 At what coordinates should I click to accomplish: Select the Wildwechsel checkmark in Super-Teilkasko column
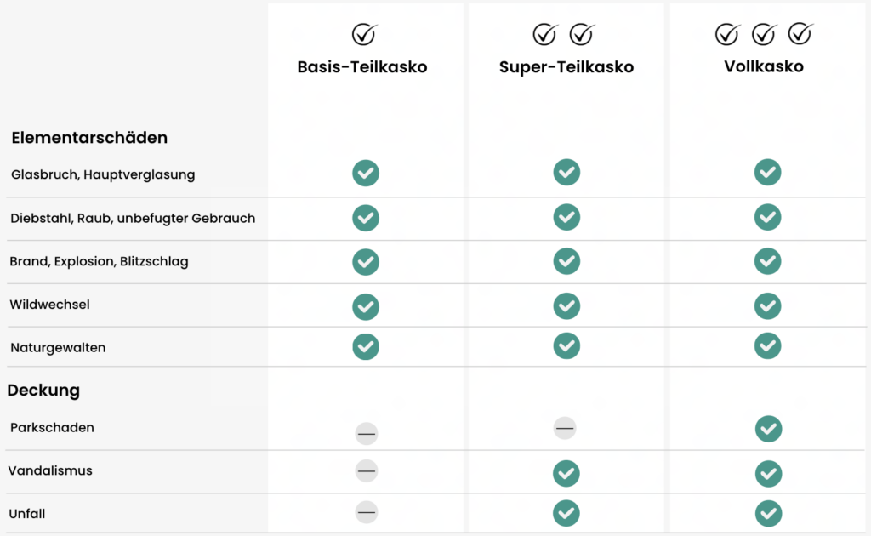(566, 306)
